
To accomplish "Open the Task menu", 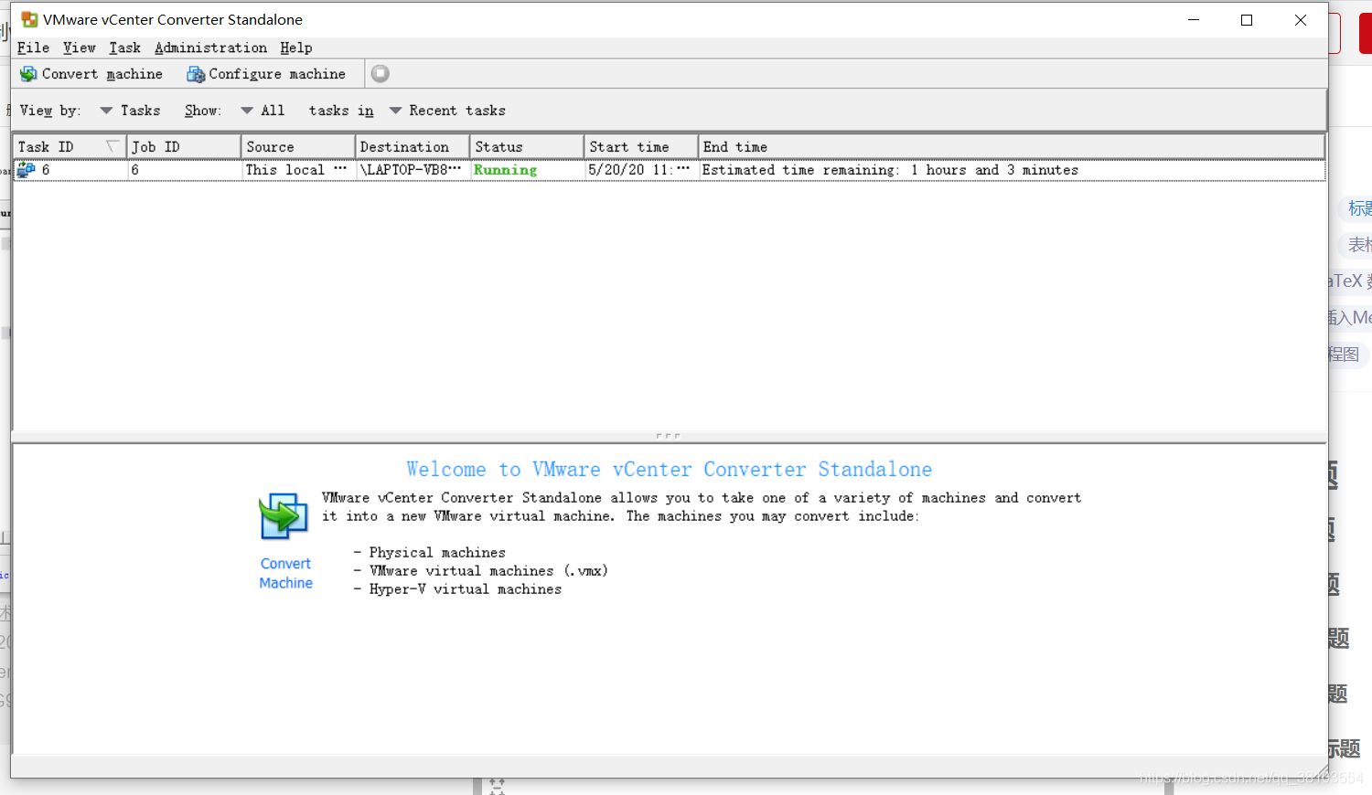I will click(125, 48).
